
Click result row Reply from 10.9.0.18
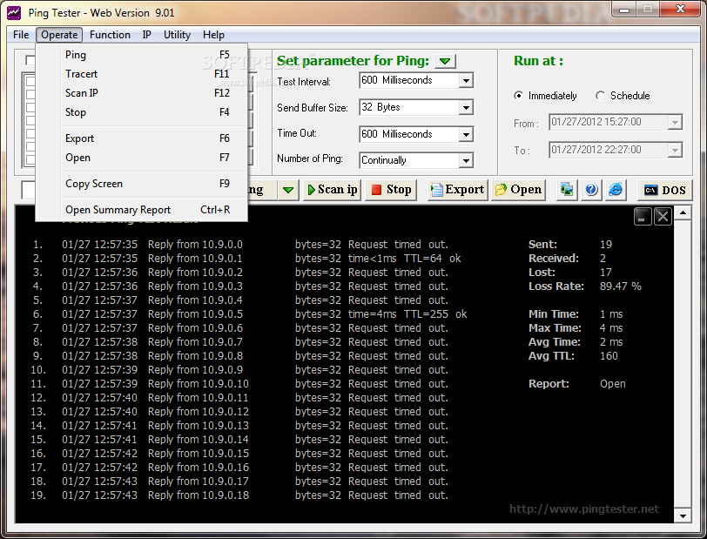[239, 495]
